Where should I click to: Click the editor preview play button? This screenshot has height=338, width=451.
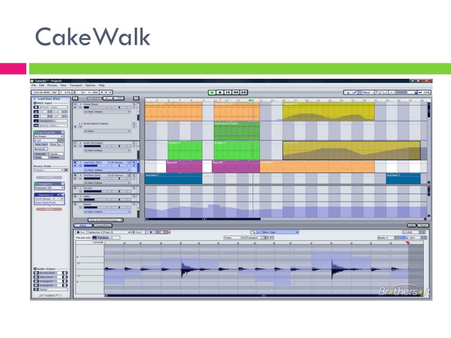(x=151, y=232)
